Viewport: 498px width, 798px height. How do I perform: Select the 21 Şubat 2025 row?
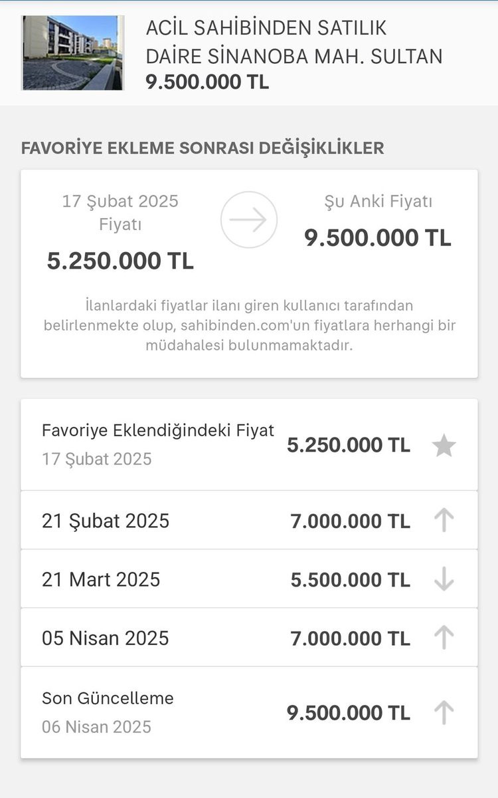pos(249,521)
